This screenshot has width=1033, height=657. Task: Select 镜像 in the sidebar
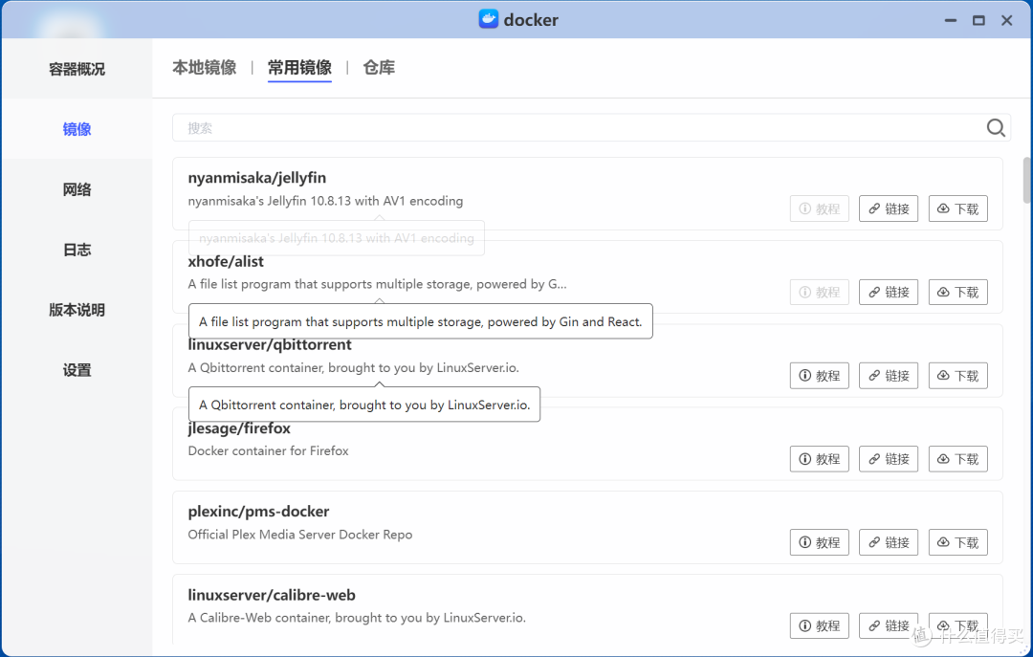77,129
